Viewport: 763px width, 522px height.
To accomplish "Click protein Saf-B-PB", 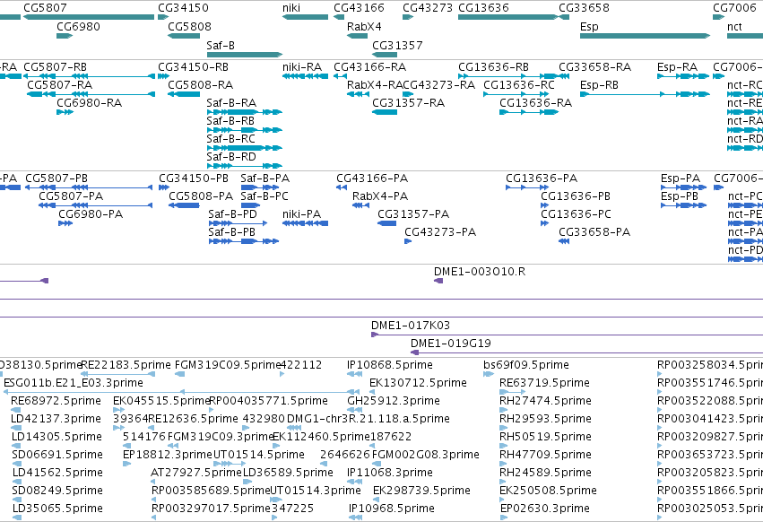I will (x=243, y=241).
